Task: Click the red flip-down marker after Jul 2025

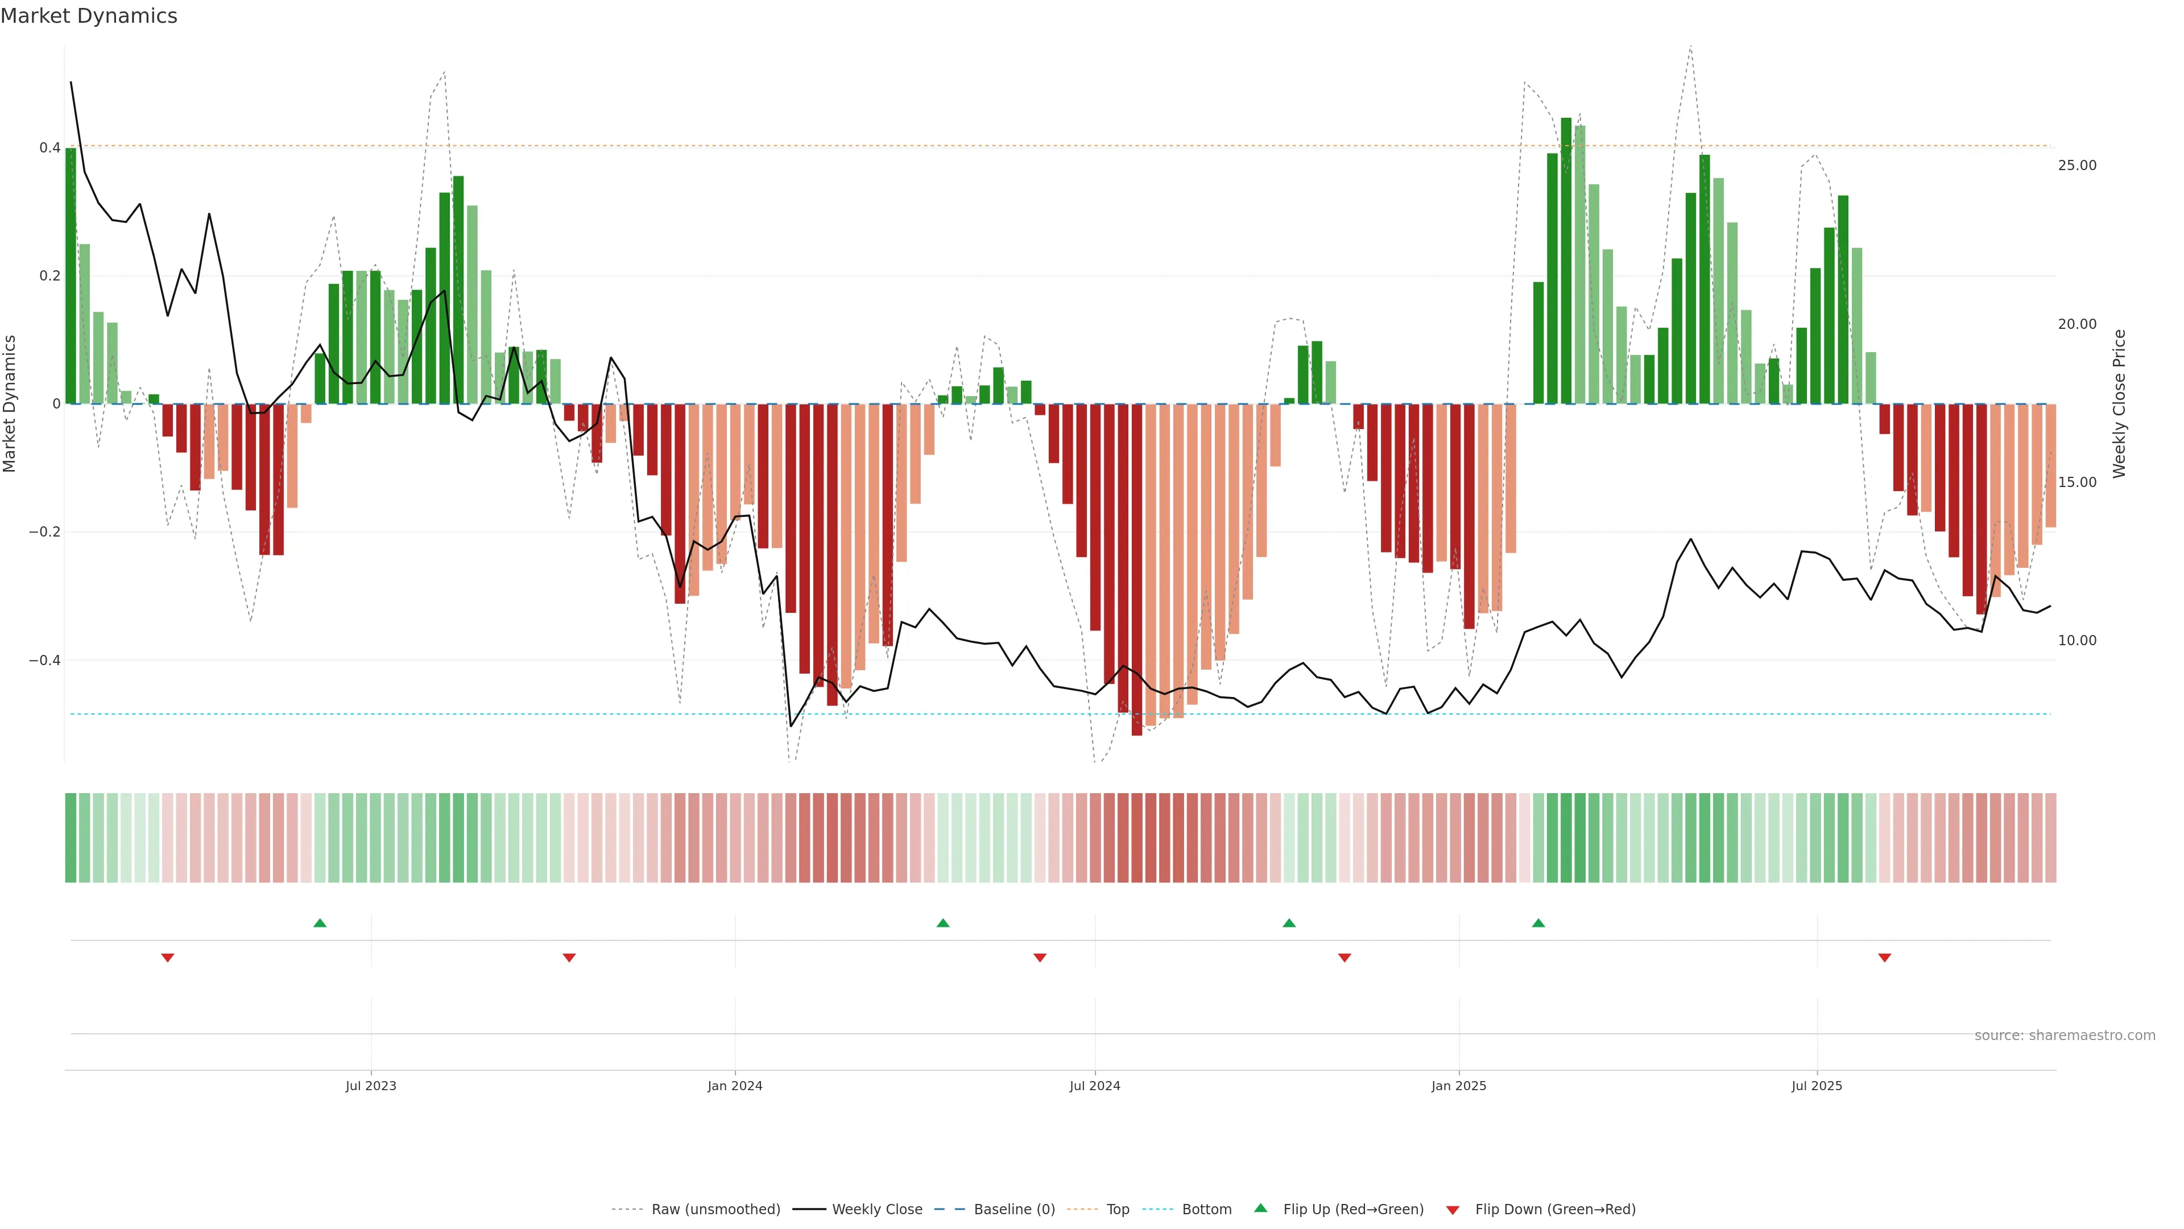Action: click(1885, 958)
